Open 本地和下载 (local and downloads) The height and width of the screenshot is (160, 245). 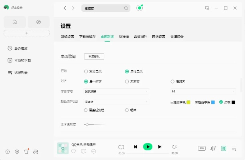pyautogui.click(x=19, y=60)
